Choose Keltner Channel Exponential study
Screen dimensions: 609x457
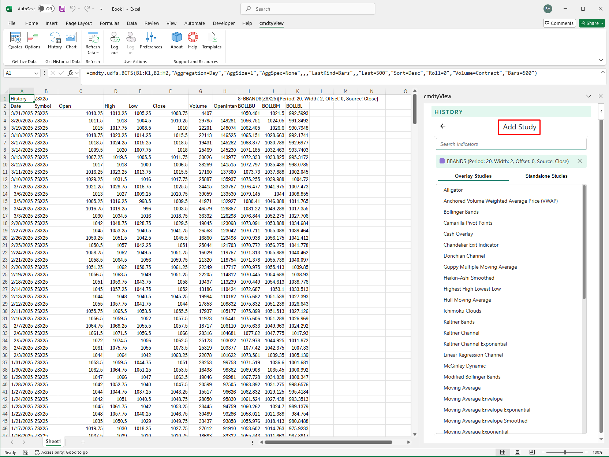(475, 344)
